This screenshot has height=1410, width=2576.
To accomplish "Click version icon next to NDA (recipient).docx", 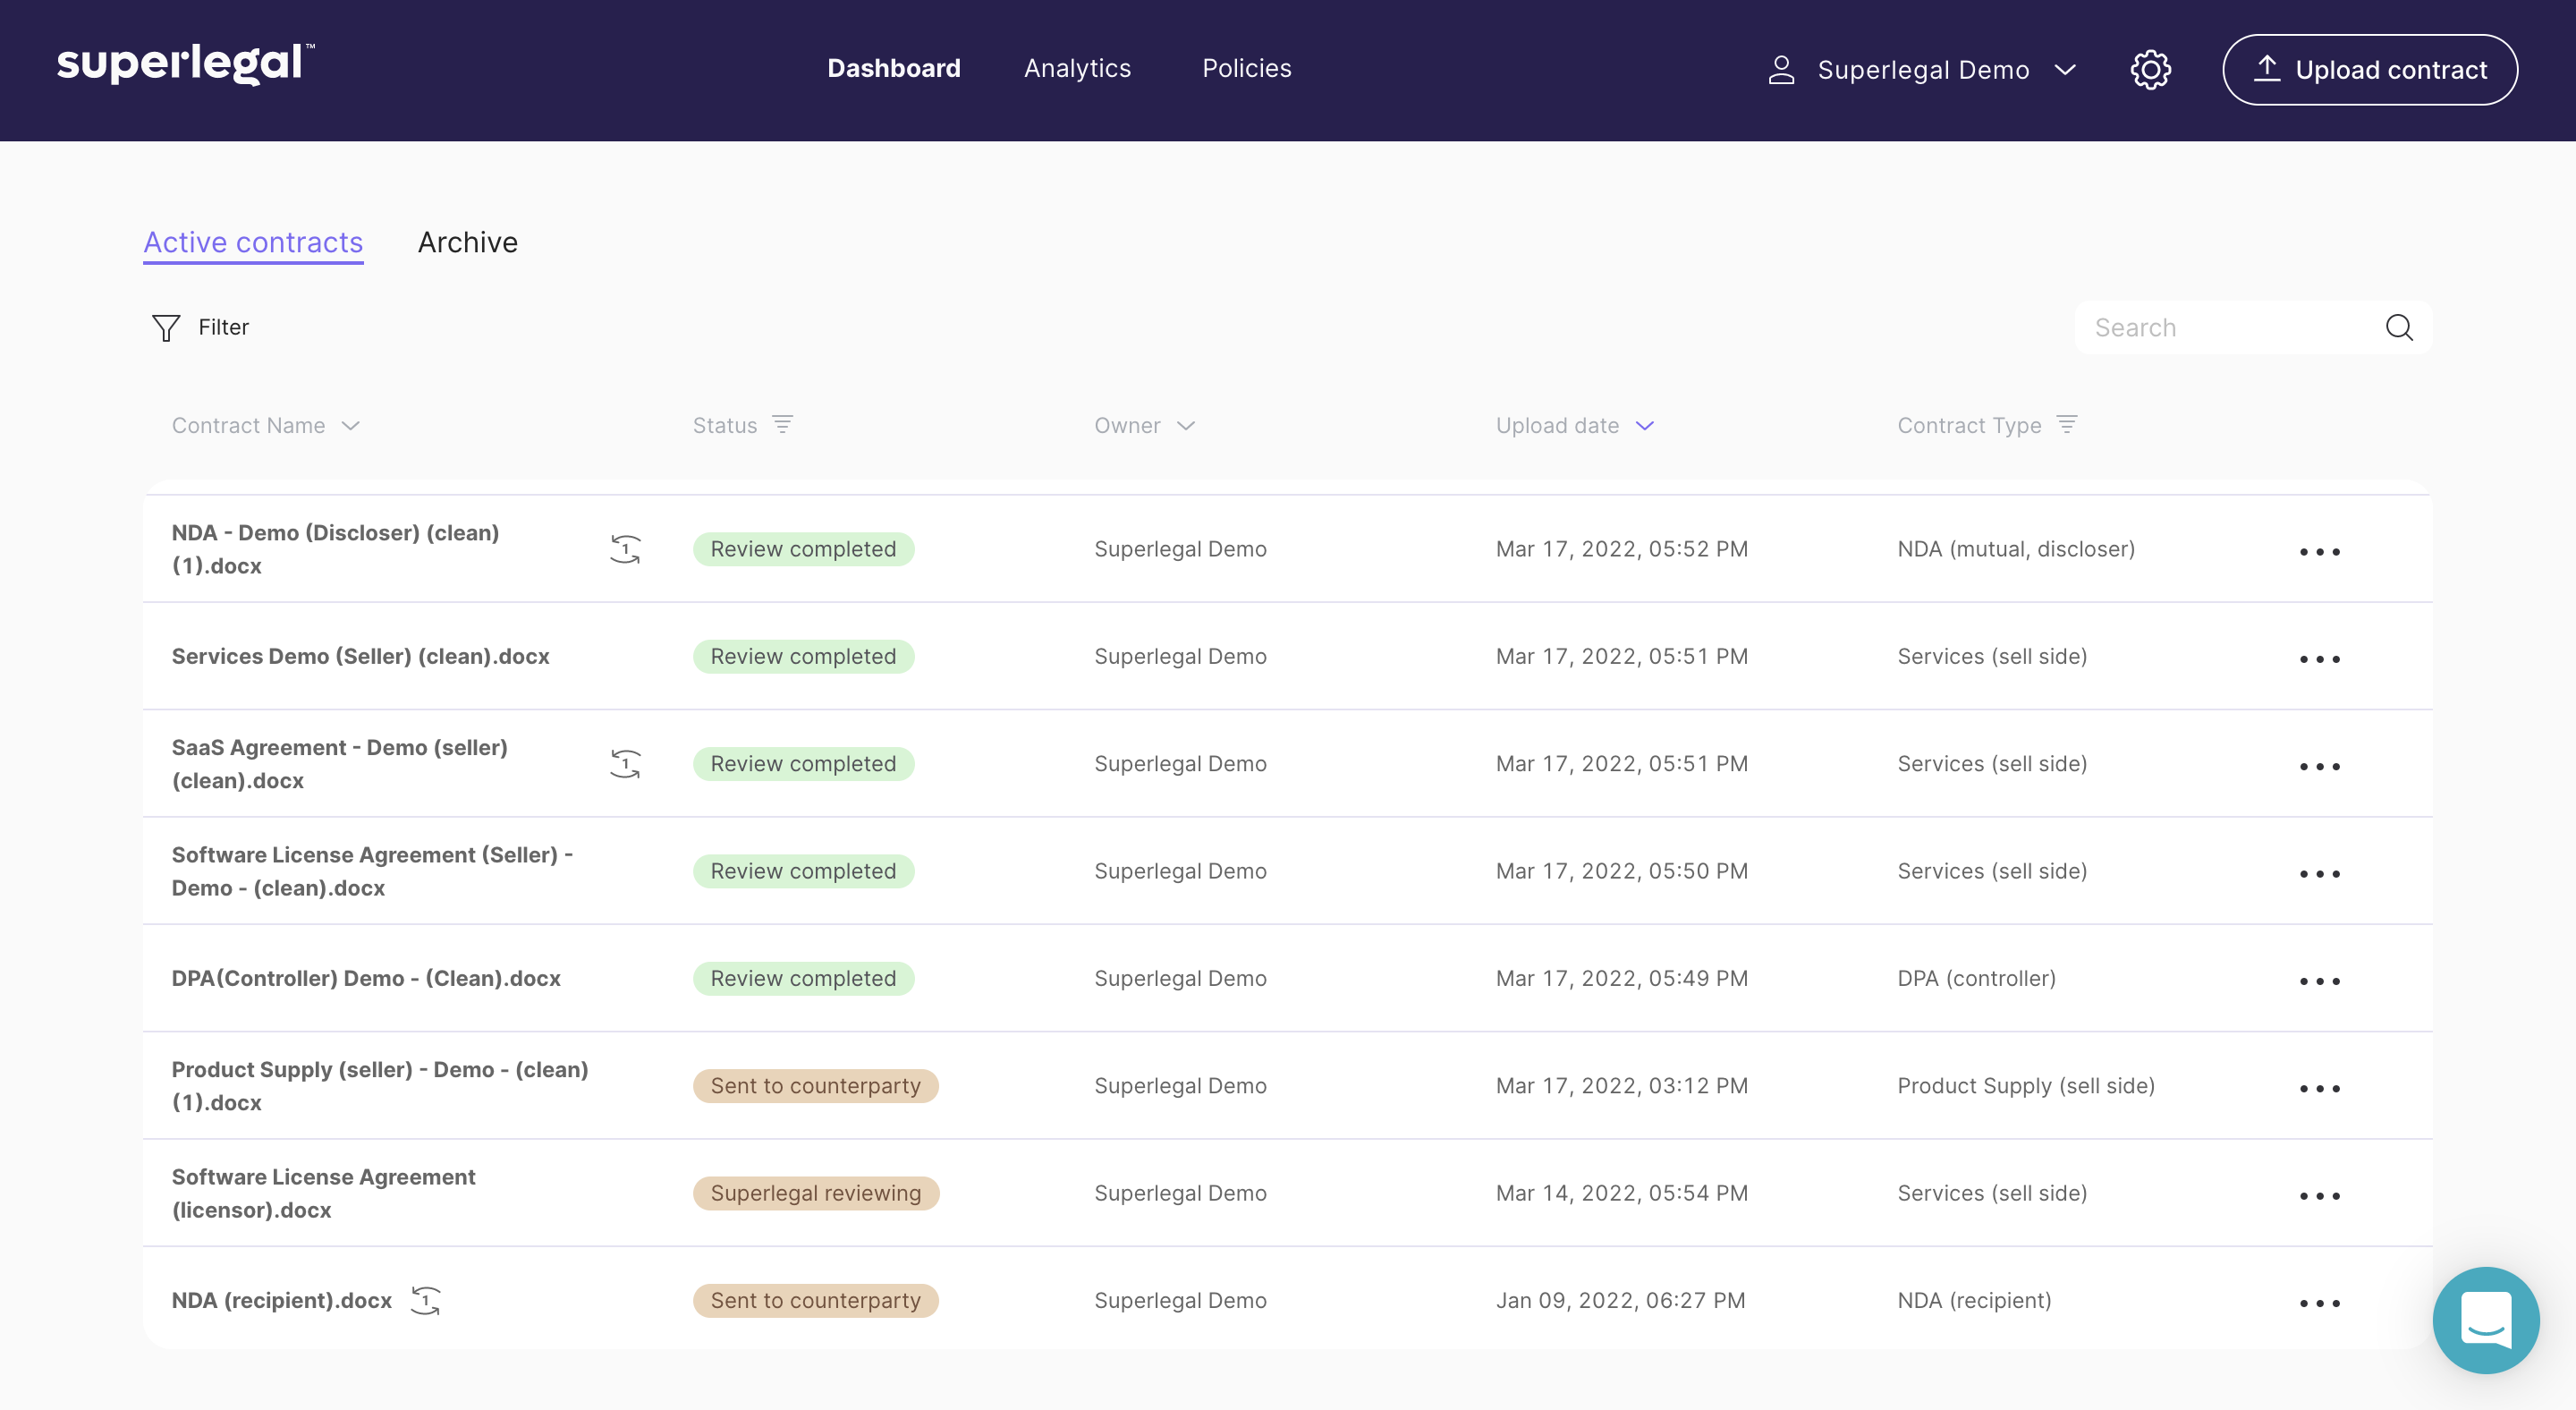I will pos(426,1300).
